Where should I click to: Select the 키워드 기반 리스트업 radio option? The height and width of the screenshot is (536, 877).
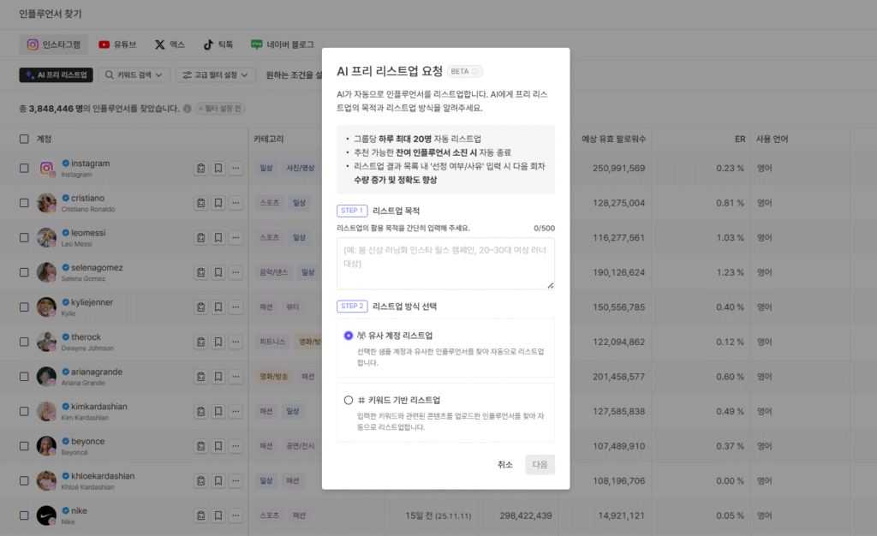click(x=349, y=400)
